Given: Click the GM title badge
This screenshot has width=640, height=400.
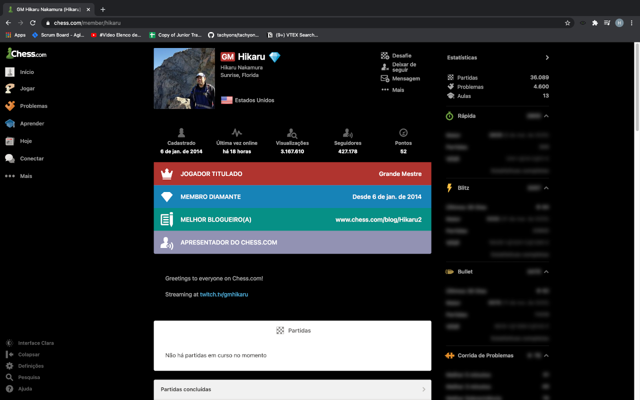Looking at the screenshot, I should point(227,57).
